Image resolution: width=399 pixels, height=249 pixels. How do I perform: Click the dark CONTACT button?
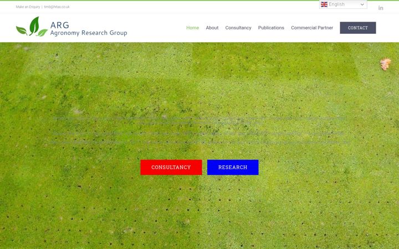[358, 28]
